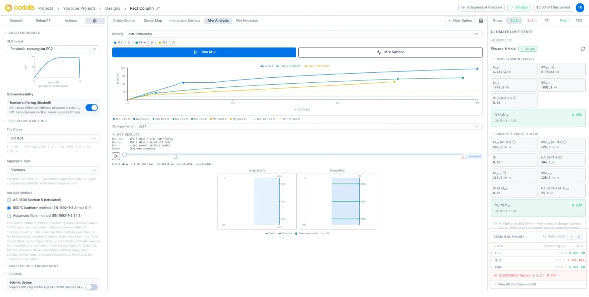Refresh the Flexure & Axial results

click(x=583, y=49)
